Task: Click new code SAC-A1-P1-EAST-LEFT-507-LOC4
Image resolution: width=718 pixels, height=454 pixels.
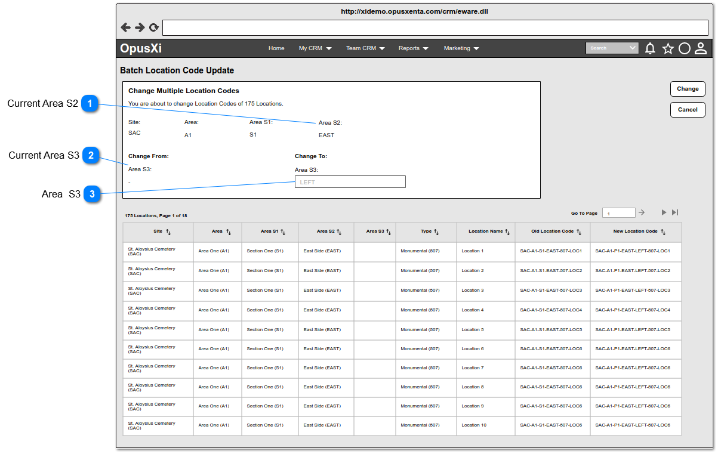Action: (633, 310)
